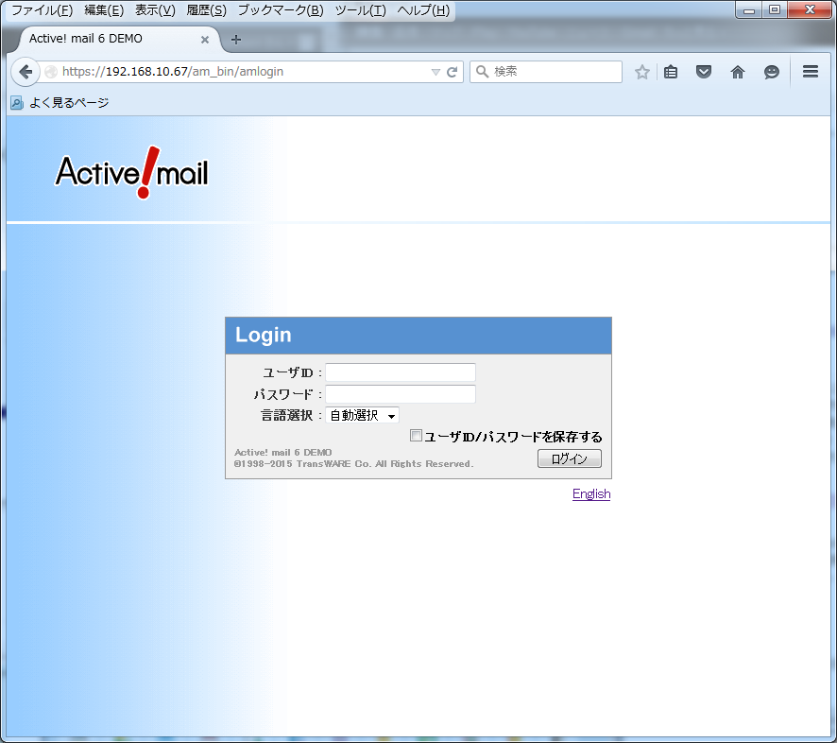The image size is (837, 743).
Task: Bookmark this page with star icon
Action: [642, 72]
